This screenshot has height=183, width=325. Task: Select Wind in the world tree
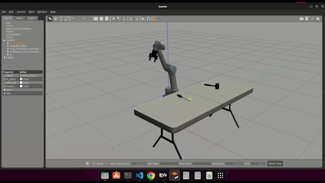pos(9,37)
